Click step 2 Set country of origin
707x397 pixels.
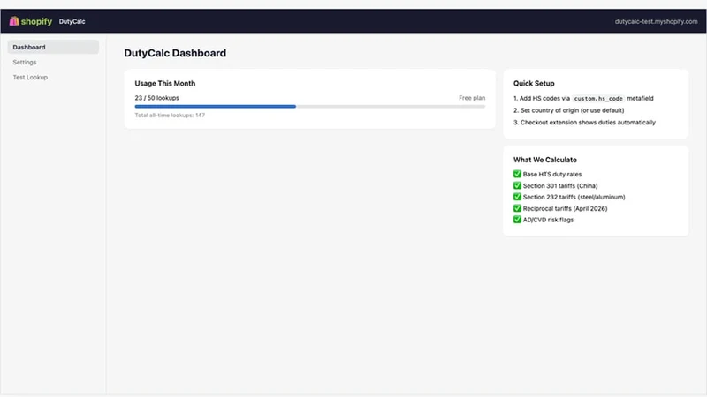pos(568,110)
